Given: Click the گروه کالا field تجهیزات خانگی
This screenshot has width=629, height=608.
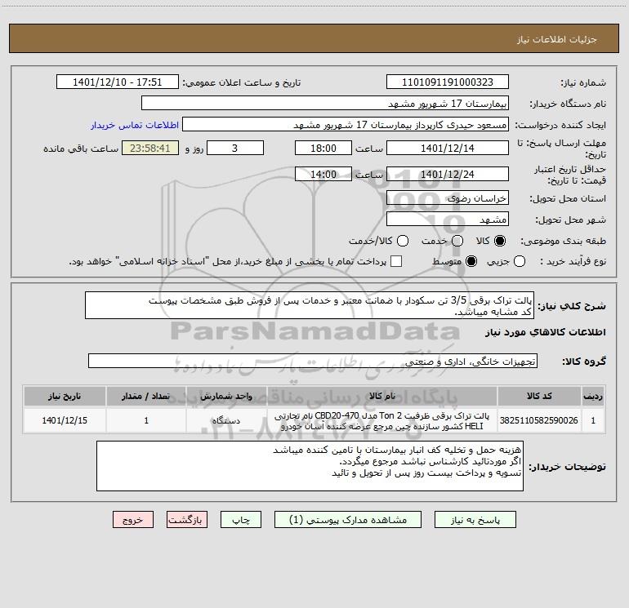Looking at the screenshot, I should click(x=313, y=361).
